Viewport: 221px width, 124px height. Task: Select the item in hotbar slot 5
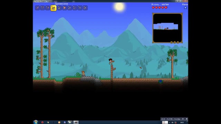pos(59,8)
